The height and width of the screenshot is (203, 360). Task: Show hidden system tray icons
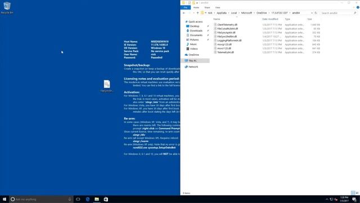[327, 199]
